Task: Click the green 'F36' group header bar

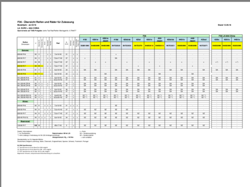Action: (x=144, y=36)
